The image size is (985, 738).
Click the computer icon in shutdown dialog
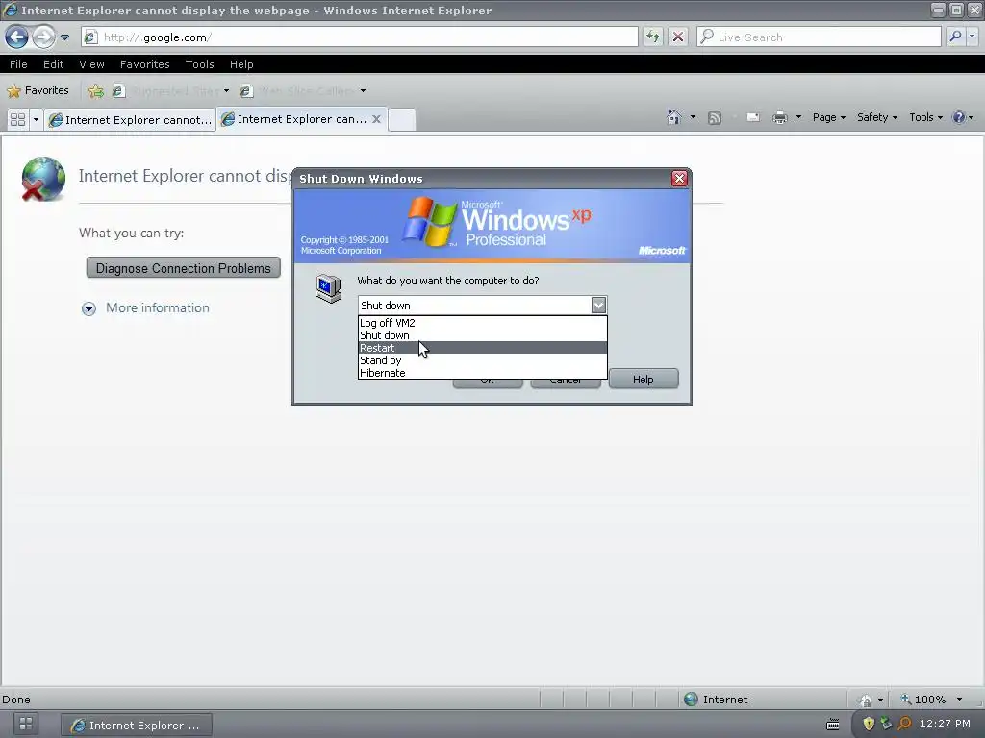point(329,288)
